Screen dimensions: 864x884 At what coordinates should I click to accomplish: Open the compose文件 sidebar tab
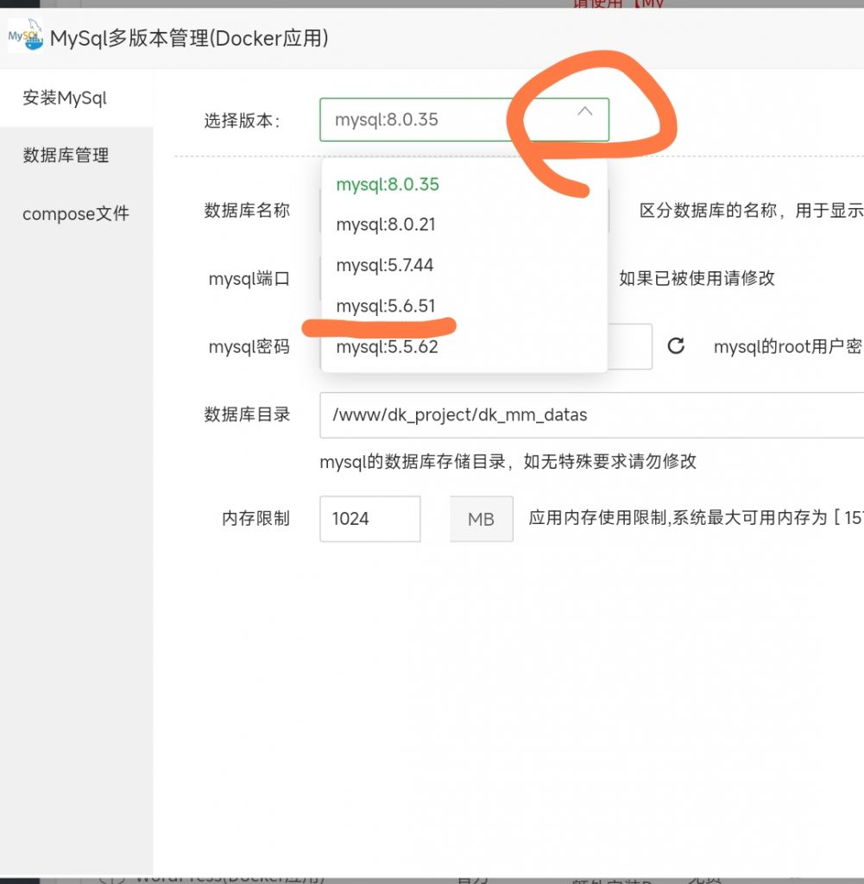[x=76, y=214]
